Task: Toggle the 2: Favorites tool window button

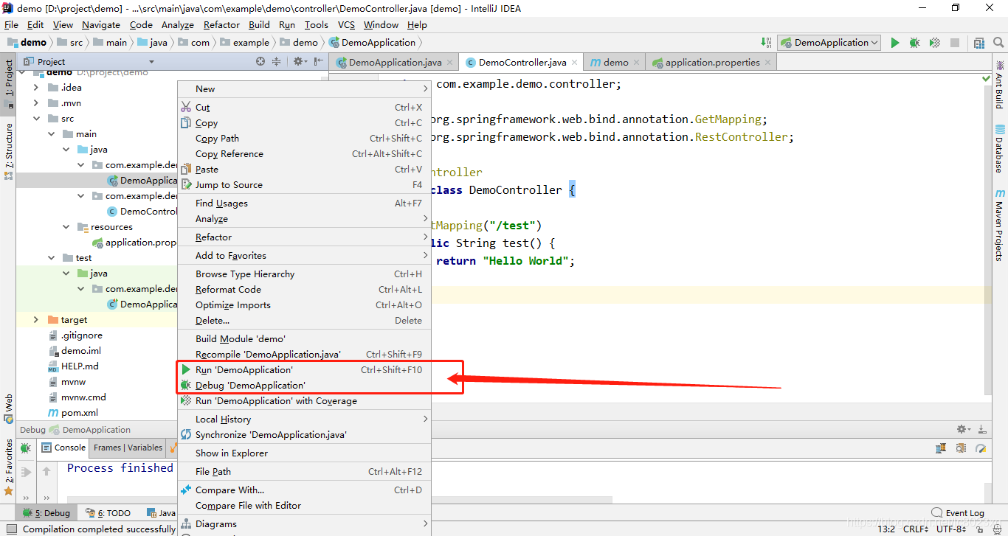Action: 9,467
